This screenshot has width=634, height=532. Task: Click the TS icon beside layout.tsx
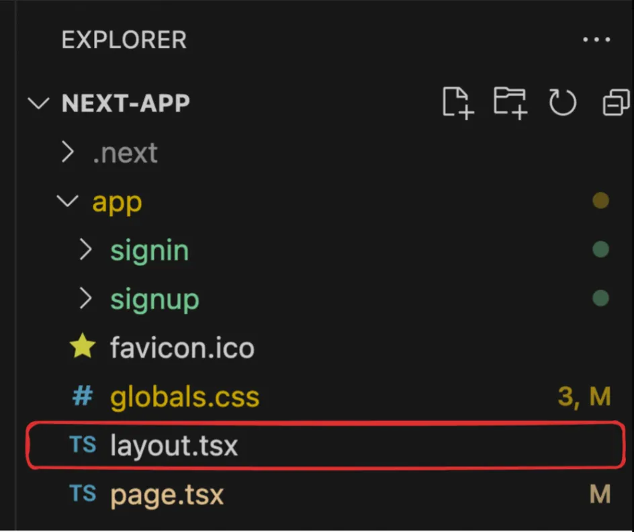pyautogui.click(x=83, y=445)
